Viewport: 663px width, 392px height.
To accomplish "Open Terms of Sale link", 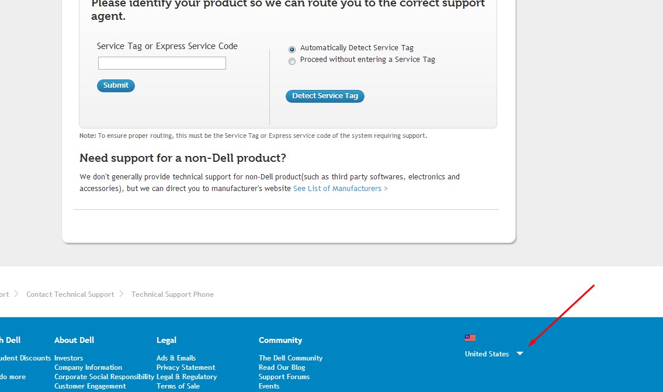I will coord(178,386).
